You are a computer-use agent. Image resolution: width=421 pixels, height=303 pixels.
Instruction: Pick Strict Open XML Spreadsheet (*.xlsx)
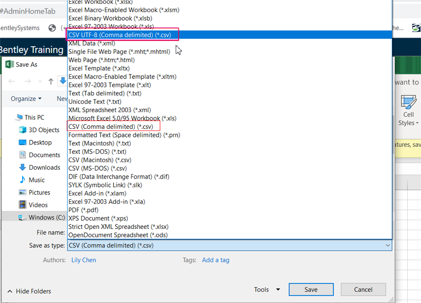pos(229,226)
